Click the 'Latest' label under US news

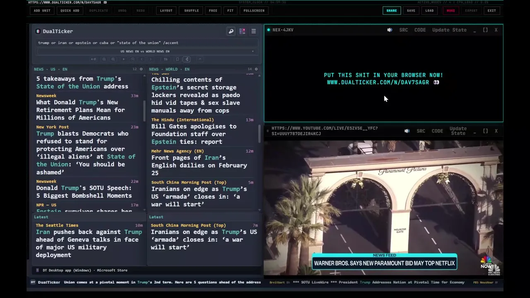tap(41, 217)
